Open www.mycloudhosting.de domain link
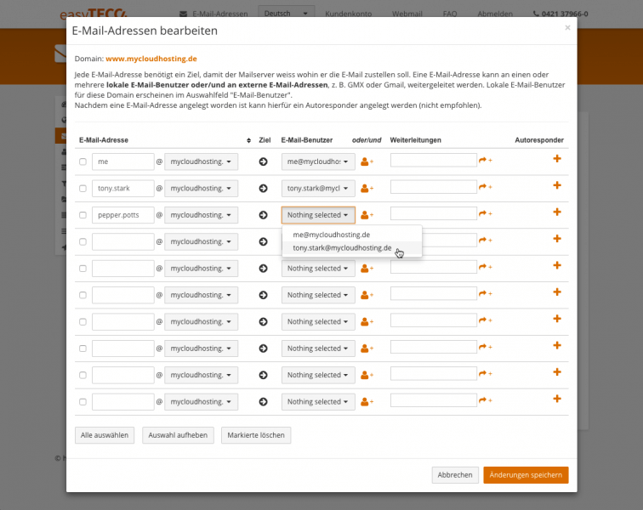The image size is (643, 510). [x=151, y=59]
